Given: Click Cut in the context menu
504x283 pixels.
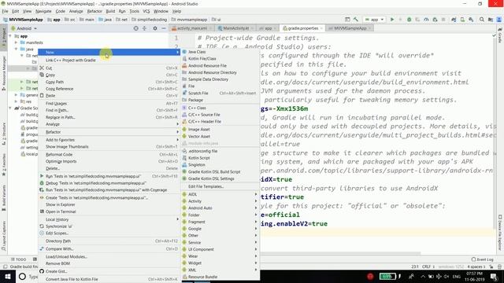Looking at the screenshot, I should click(x=109, y=68).
